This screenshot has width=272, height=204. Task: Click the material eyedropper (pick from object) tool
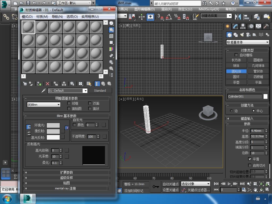44,91
